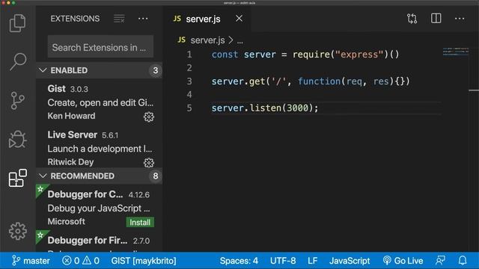Open the Run and Debug view
This screenshot has width=479, height=269.
pos(17,140)
